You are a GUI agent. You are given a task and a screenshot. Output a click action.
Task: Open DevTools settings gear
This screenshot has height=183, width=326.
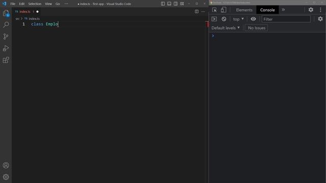(311, 10)
